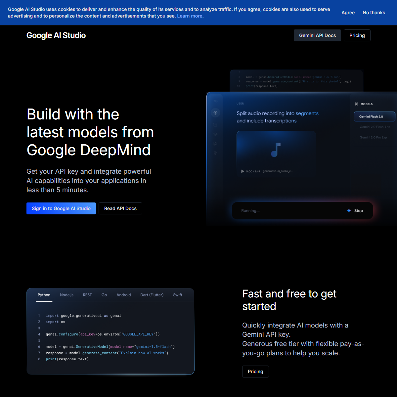The image size is (397, 397).
Task: Stop the running prompt
Action: coord(359,211)
